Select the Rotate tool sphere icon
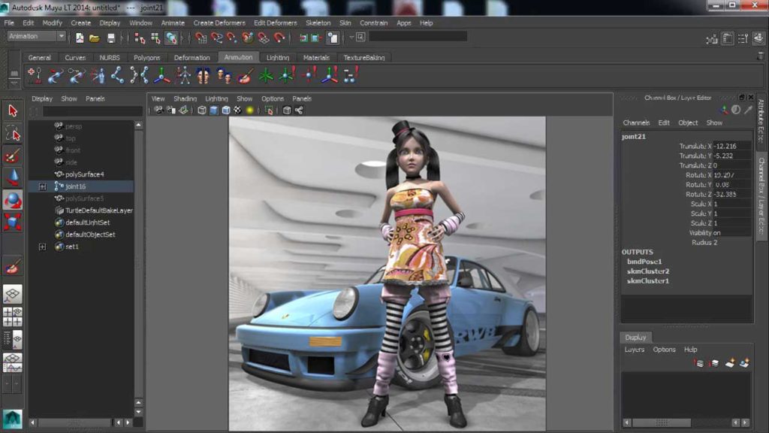Screen dimensions: 769x433 (13, 200)
